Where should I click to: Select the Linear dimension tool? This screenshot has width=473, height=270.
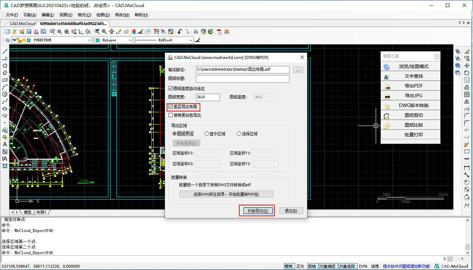pos(467,168)
